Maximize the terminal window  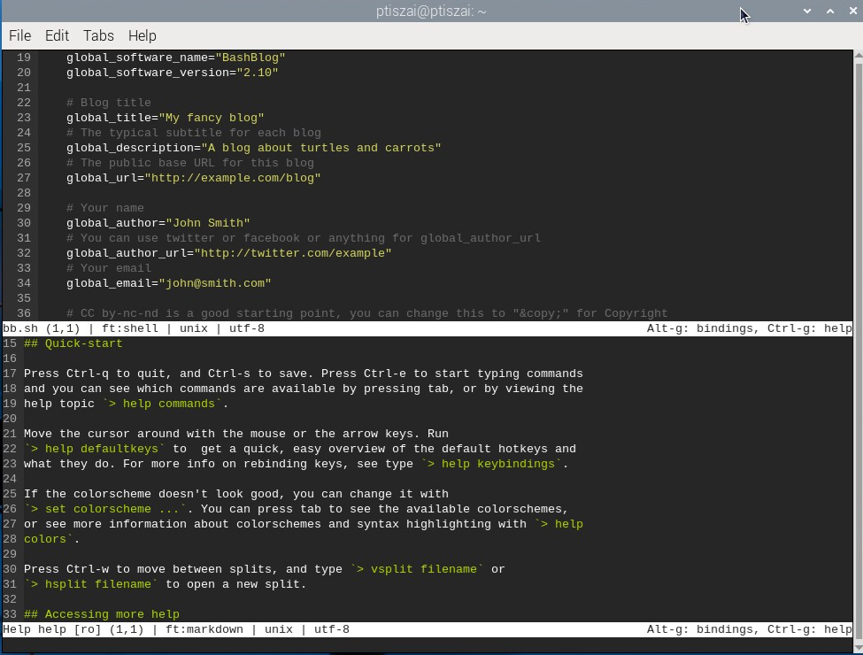(x=830, y=11)
